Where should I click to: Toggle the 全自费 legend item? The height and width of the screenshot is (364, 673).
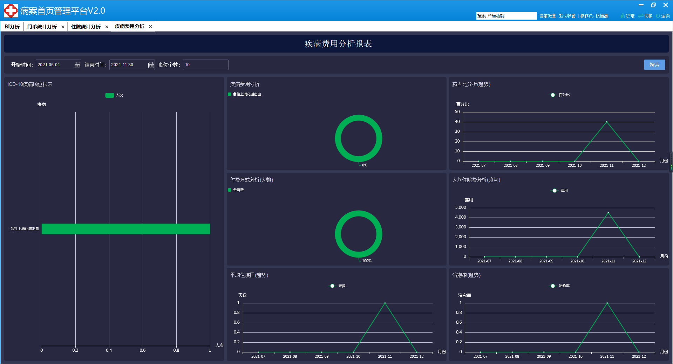point(230,190)
